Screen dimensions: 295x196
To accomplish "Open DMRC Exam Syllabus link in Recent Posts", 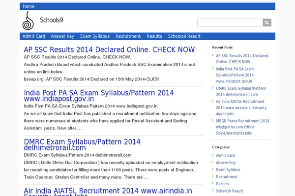I will (241, 91).
